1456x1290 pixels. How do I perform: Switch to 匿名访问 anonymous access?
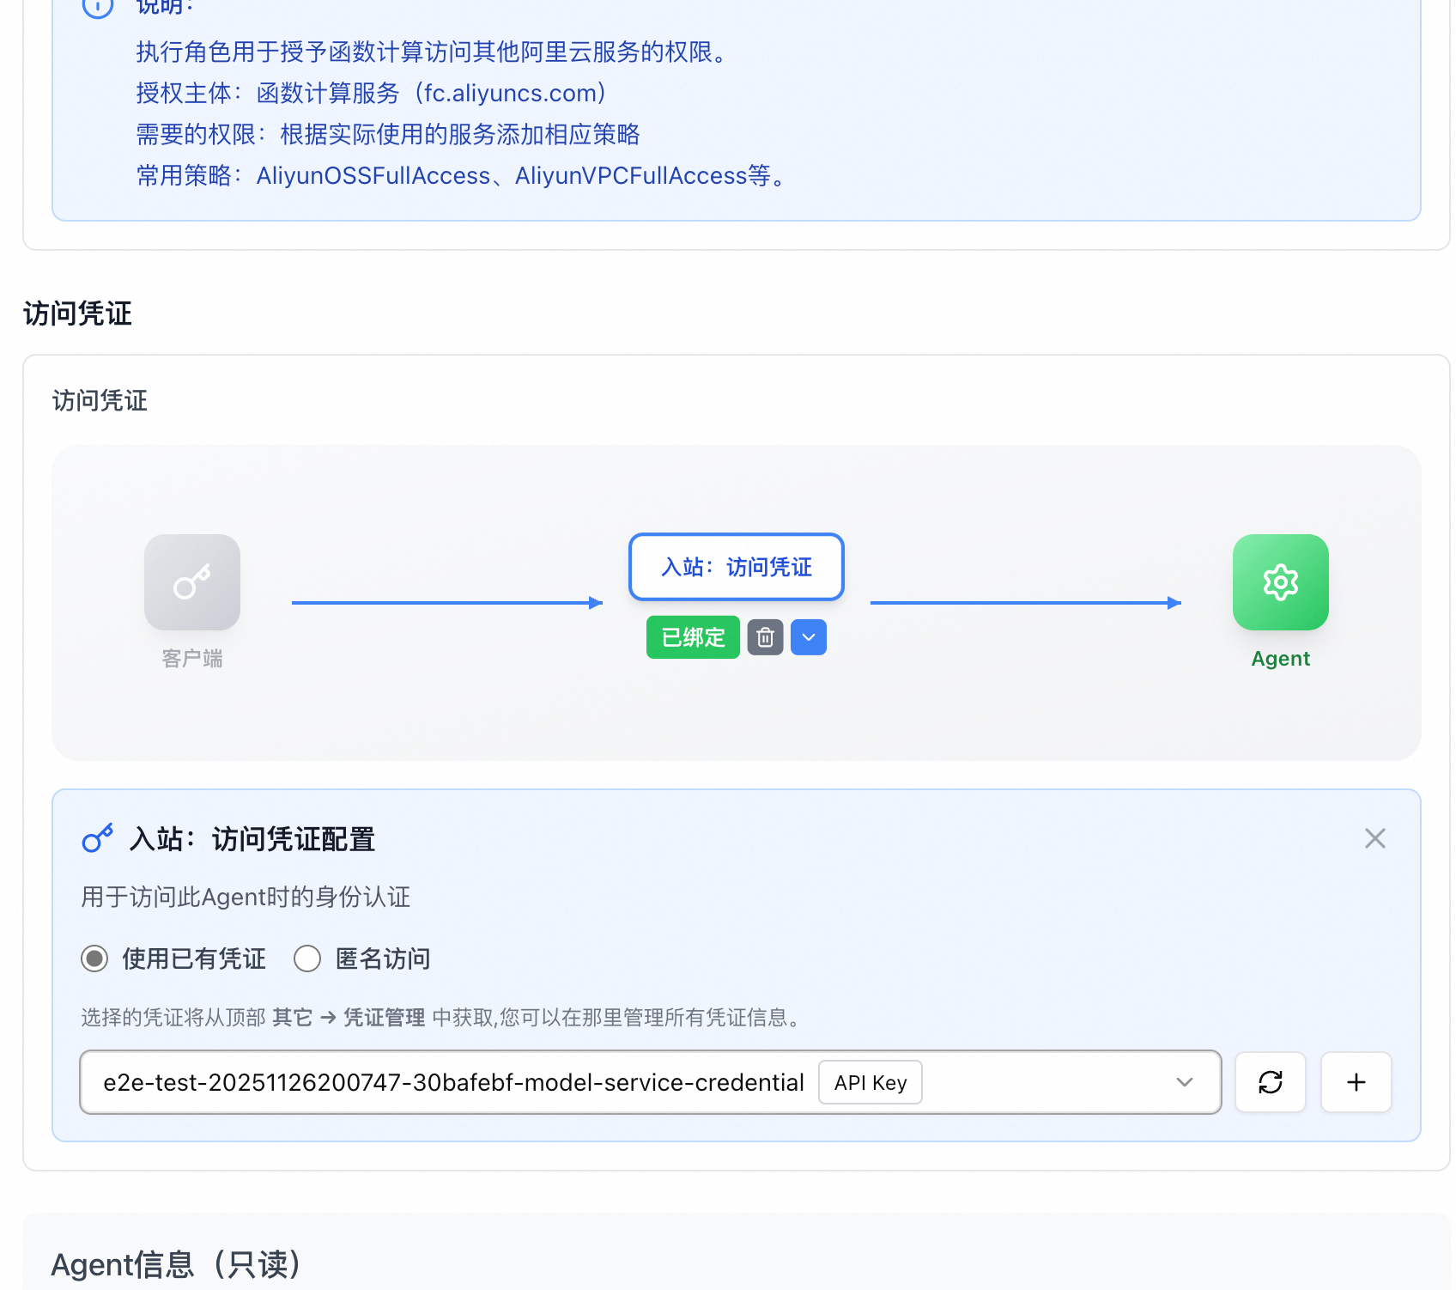pyautogui.click(x=307, y=959)
